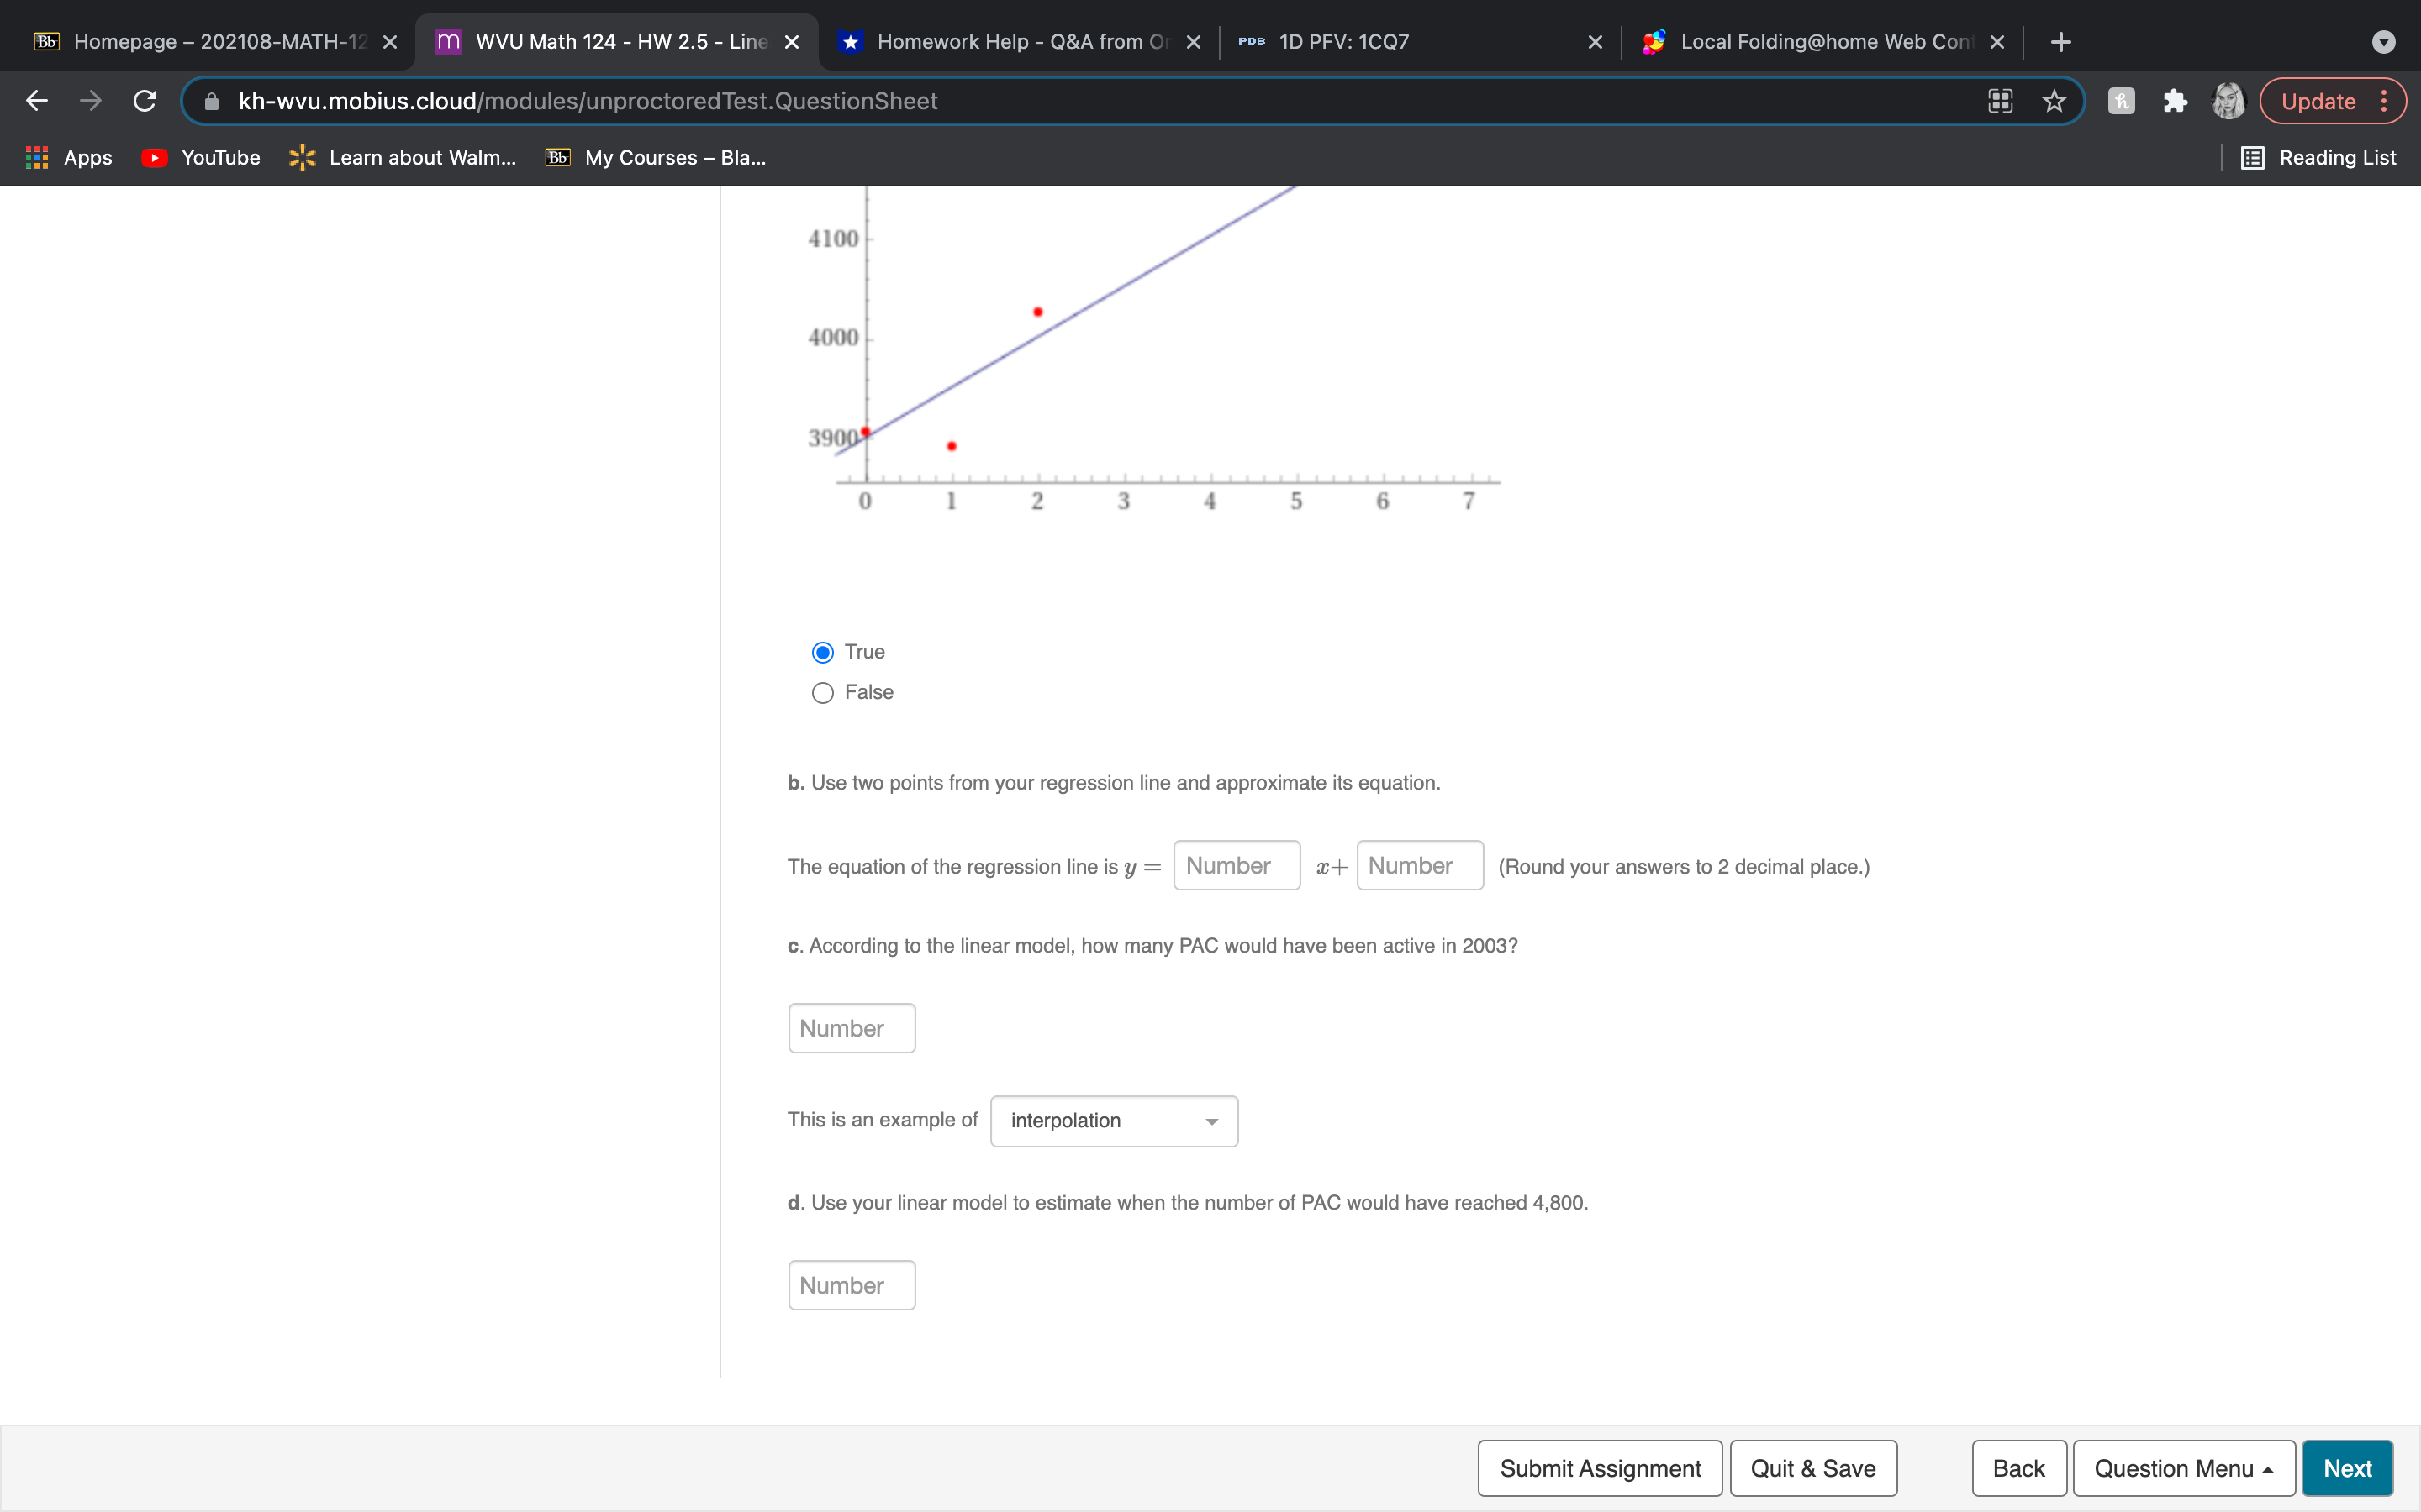Open the YouTube bookmark shortcut

(x=199, y=157)
